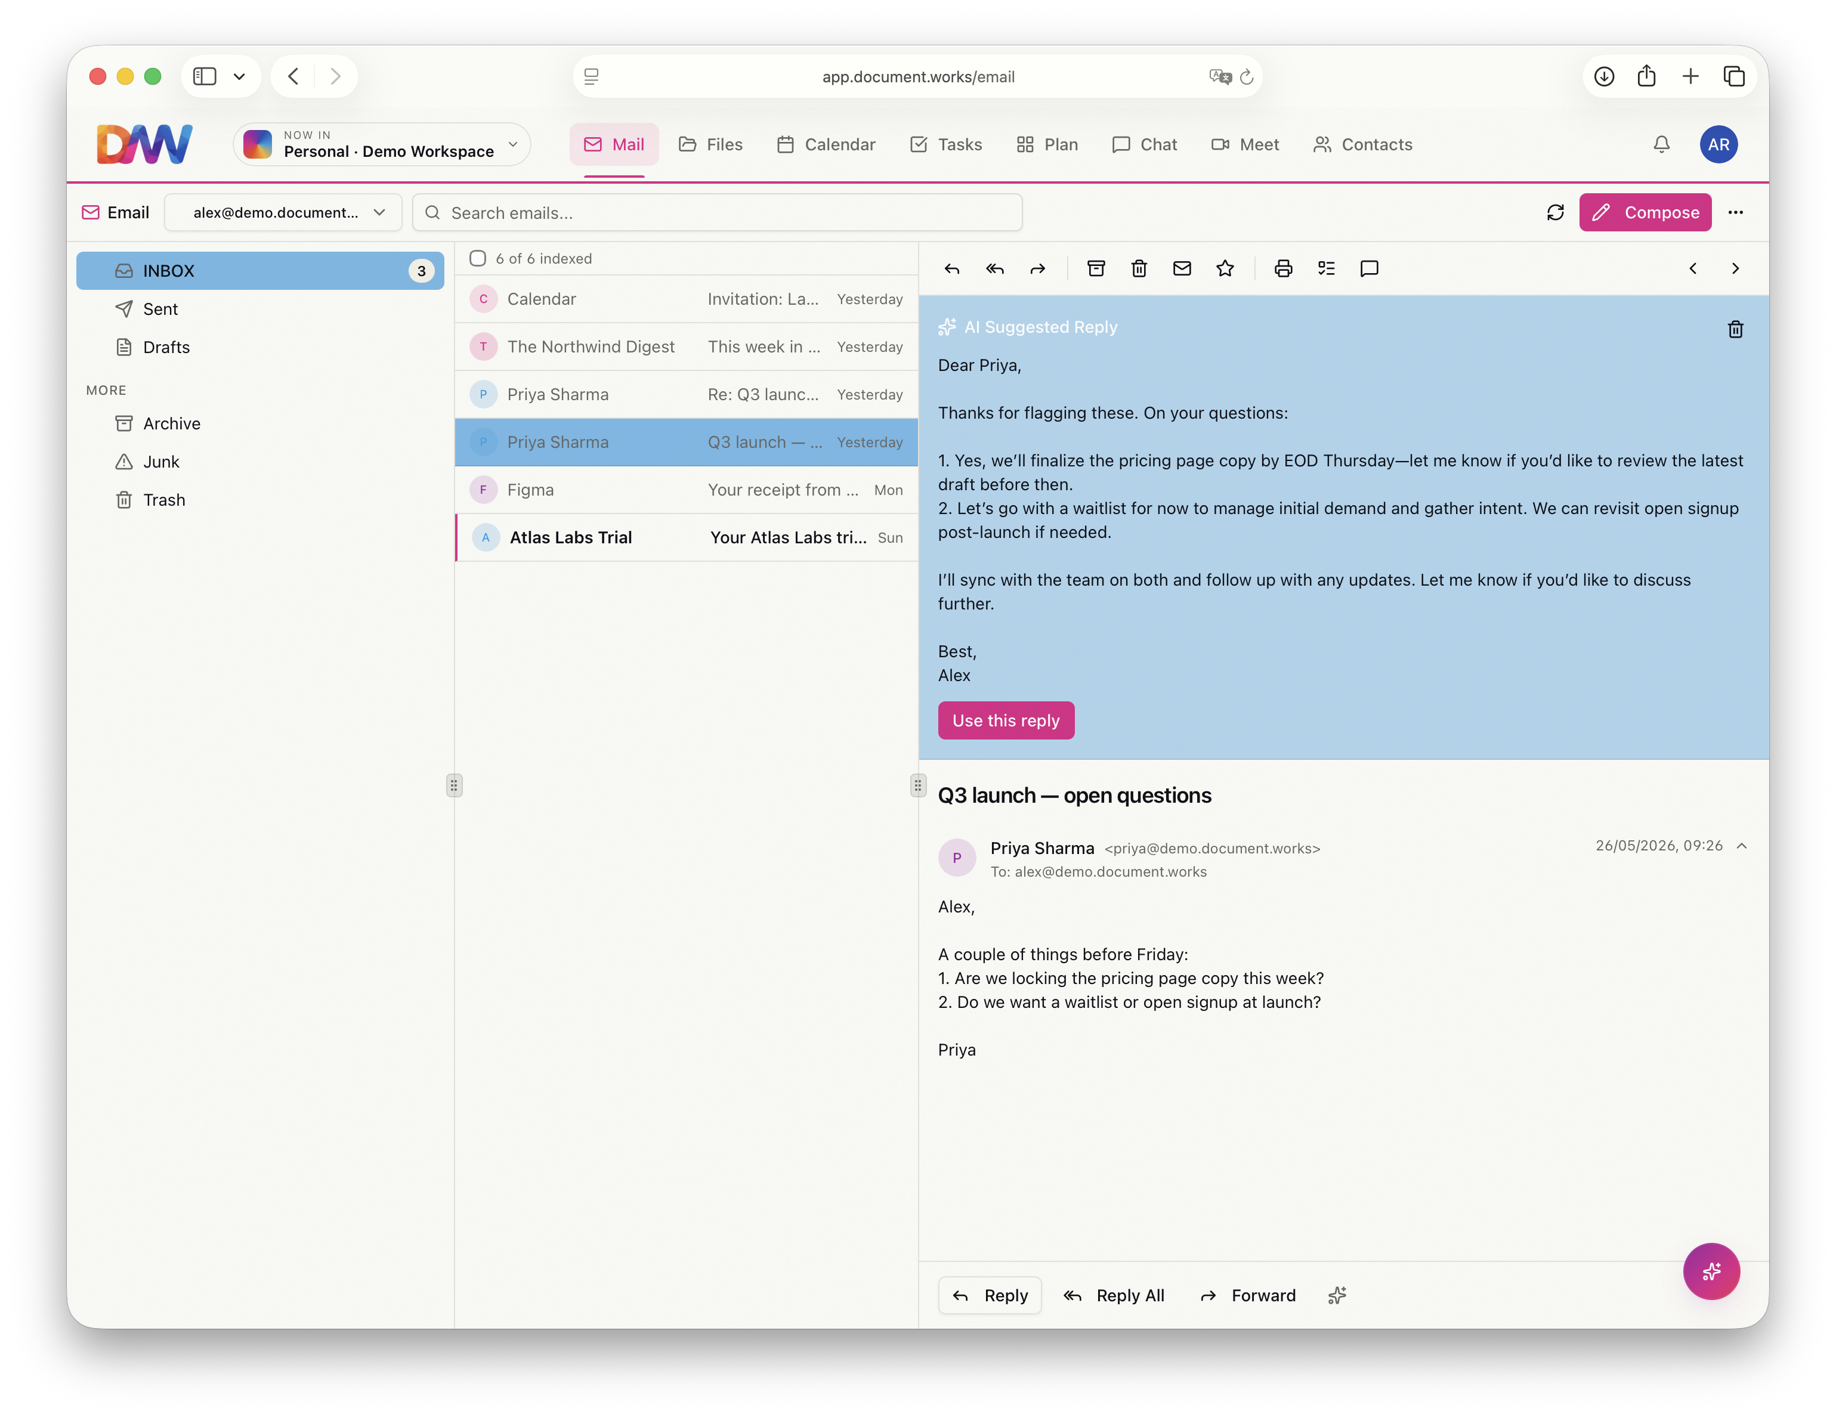Image resolution: width=1836 pixels, height=1417 pixels.
Task: Go to previous email with left chevron
Action: pos(1693,269)
